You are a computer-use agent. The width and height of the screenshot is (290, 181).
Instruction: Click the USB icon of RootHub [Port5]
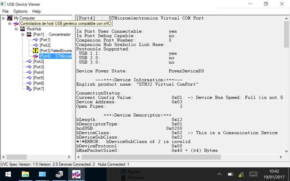pyautogui.click(x=29, y=78)
